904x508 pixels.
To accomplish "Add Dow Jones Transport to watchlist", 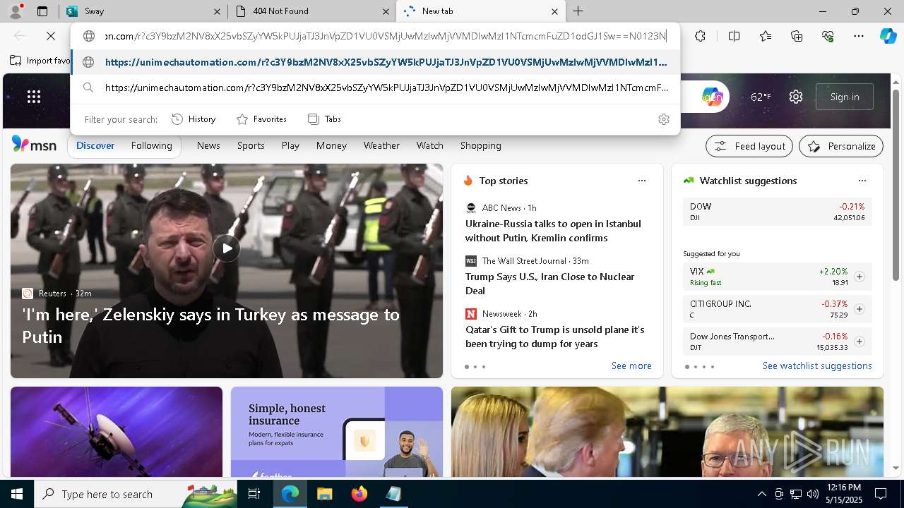I will click(x=860, y=341).
